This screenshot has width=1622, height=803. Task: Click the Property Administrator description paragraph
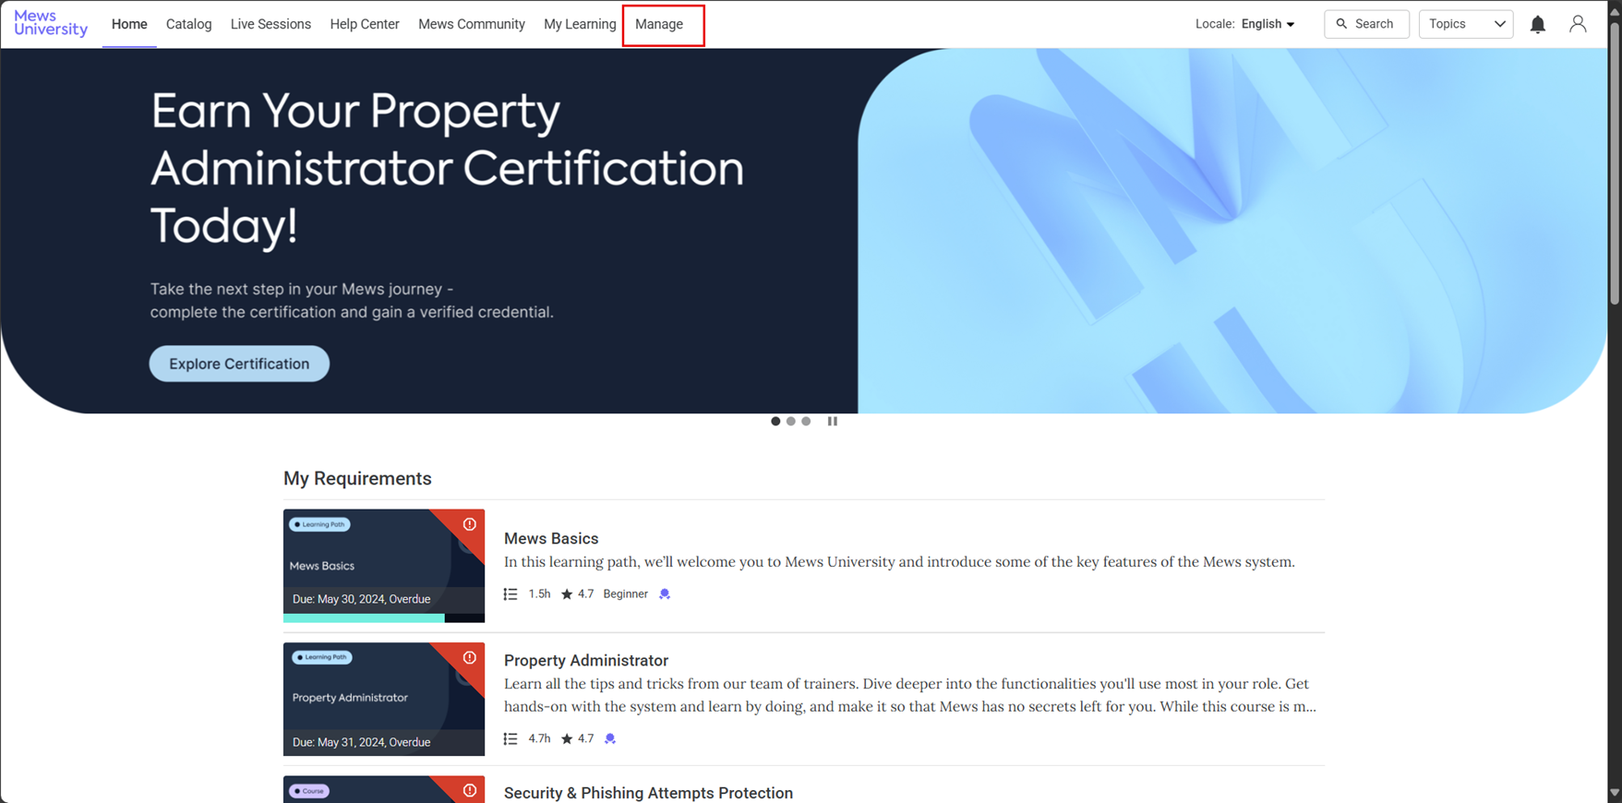click(910, 695)
